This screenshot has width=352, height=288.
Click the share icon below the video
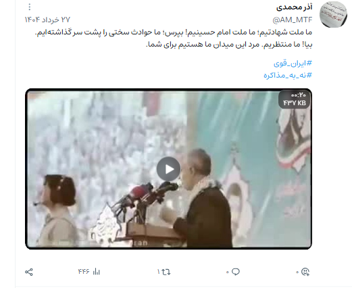(29, 272)
